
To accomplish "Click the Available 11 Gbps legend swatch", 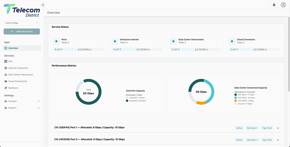I will pyautogui.click(x=127, y=98).
